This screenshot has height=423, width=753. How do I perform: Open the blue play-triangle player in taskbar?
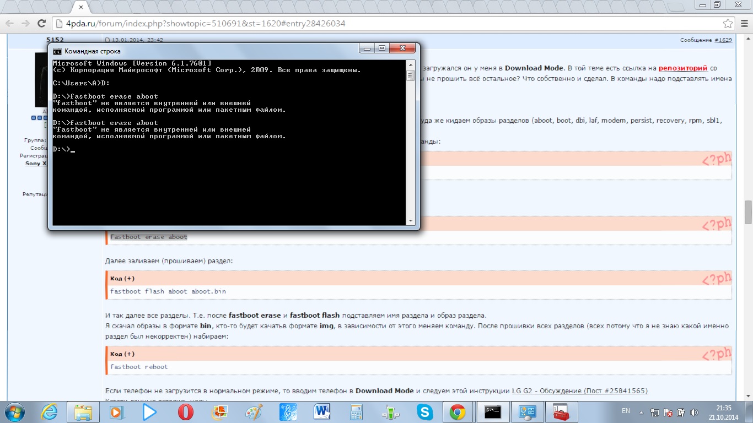[149, 412]
